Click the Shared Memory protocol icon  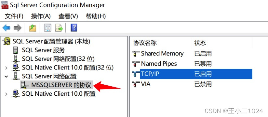pos(136,54)
